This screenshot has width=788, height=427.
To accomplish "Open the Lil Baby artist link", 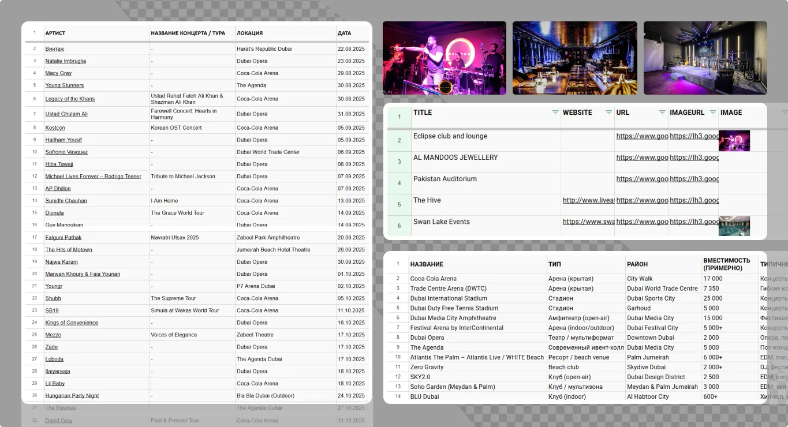I will [x=55, y=384].
